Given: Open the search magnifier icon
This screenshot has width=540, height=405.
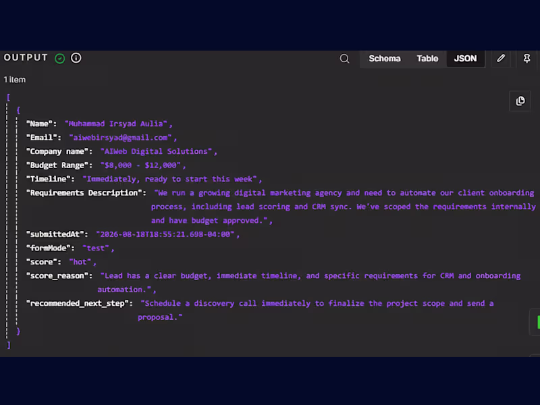Looking at the screenshot, I should point(344,59).
